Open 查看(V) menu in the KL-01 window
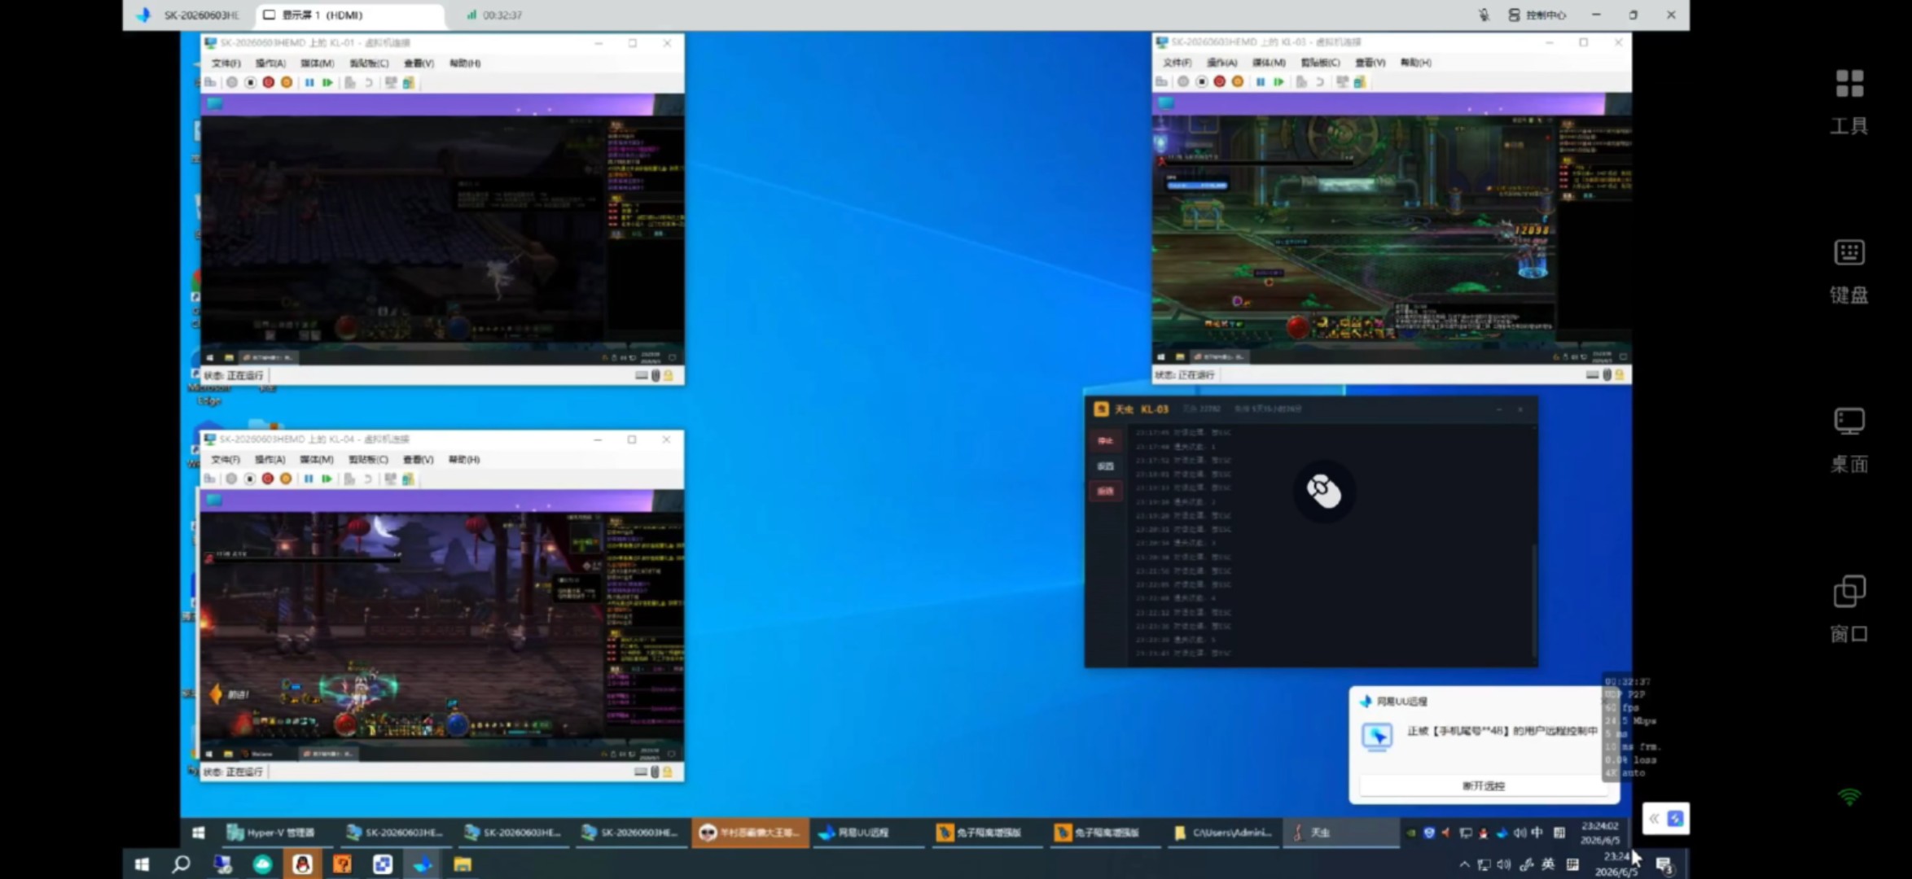1912x879 pixels. tap(419, 63)
